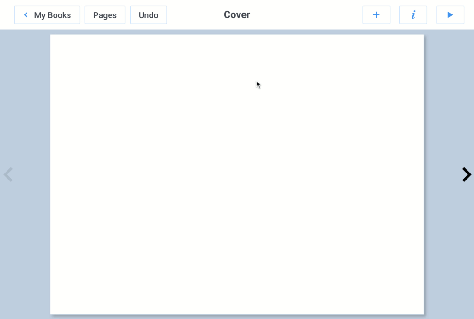Click the Undo button in the top bar
The image size is (474, 319).
pyautogui.click(x=148, y=14)
